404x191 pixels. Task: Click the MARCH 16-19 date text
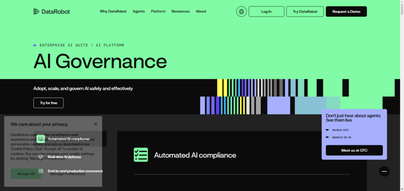tap(342, 137)
